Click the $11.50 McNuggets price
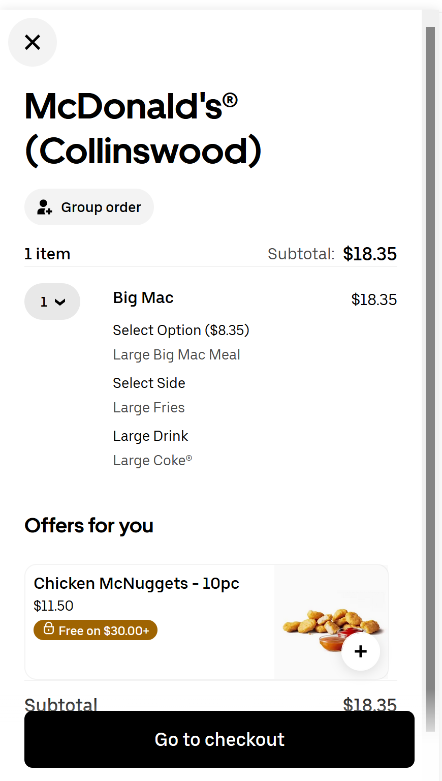Screen dimensions: 442x781 53,606
